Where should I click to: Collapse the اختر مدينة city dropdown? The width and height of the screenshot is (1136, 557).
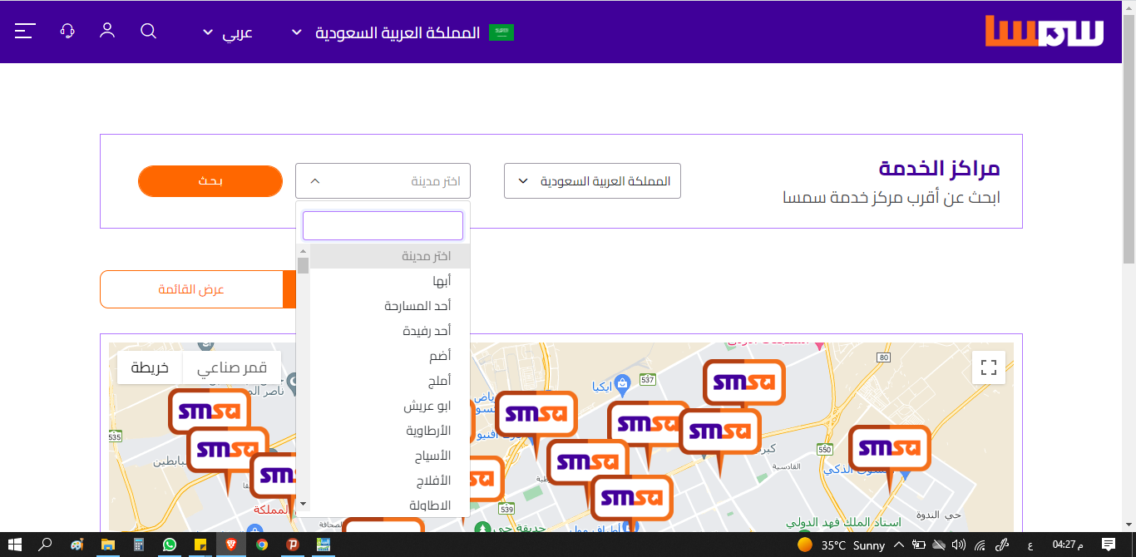coord(383,180)
